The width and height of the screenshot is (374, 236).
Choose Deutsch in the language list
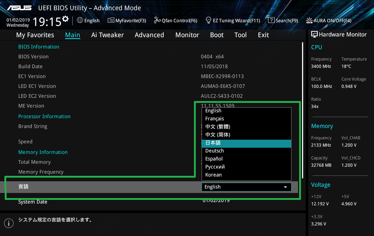[247, 151]
